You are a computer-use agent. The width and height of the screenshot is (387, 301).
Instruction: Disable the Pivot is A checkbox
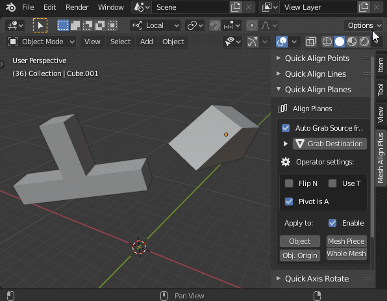point(289,202)
